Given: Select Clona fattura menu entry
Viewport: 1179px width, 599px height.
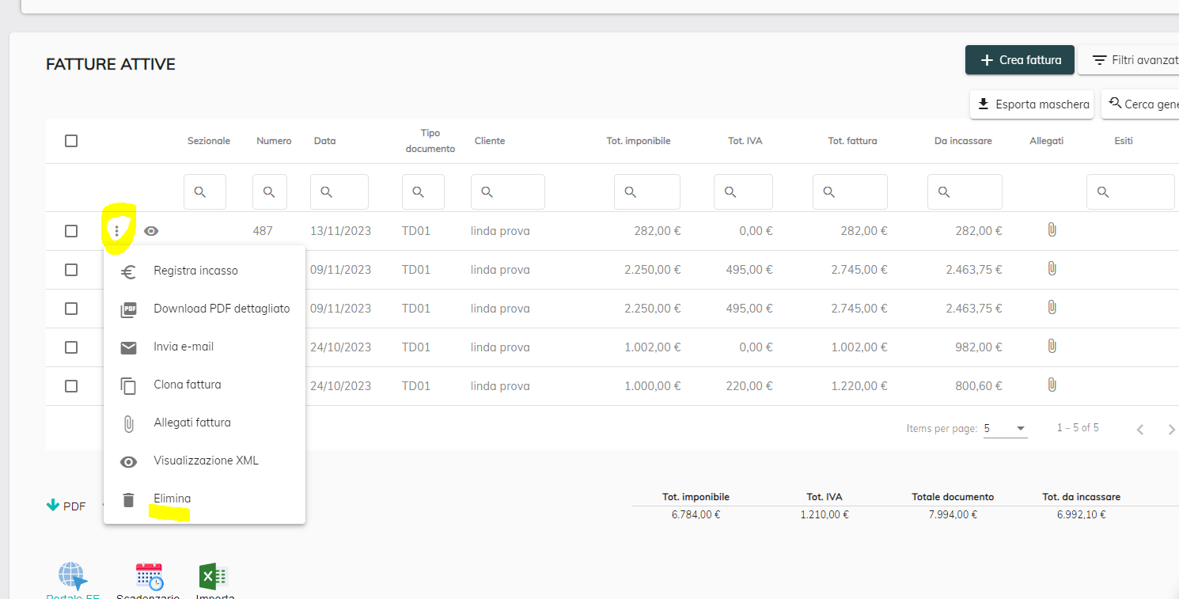Looking at the screenshot, I should click(x=204, y=385).
